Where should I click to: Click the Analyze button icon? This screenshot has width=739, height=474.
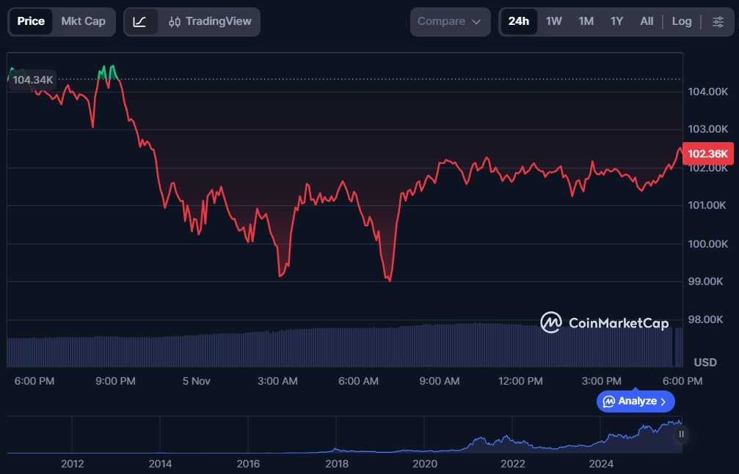click(608, 401)
